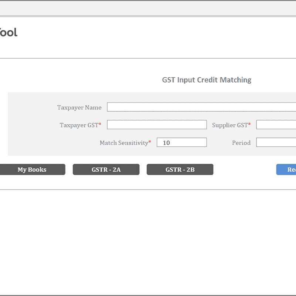Click the Match Sensitivity label

pyautogui.click(x=125, y=143)
